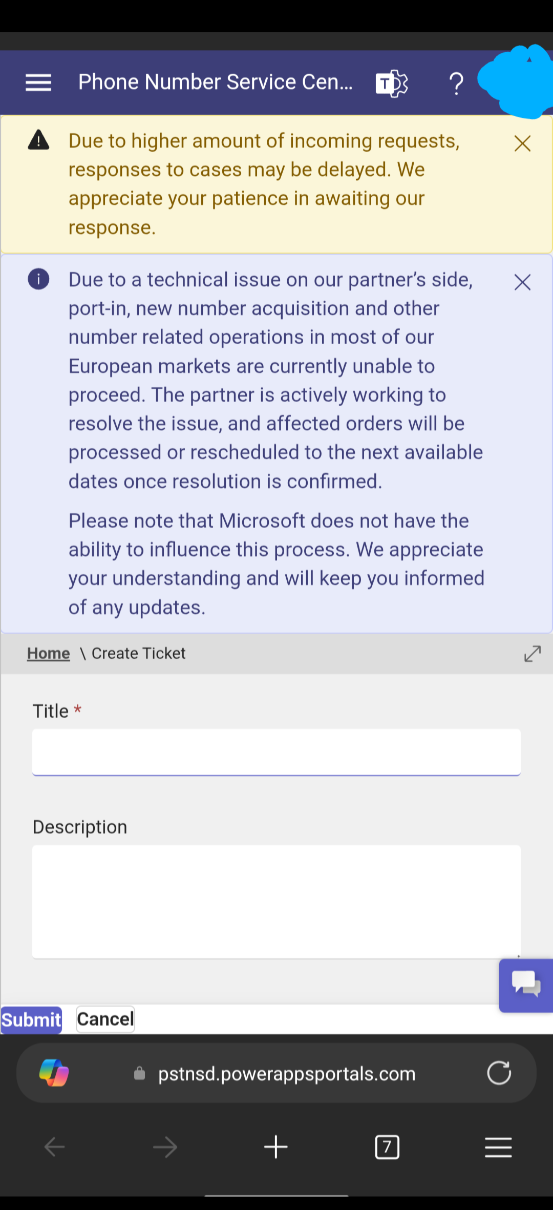Click the Microsoft Teams icon
Image resolution: width=553 pixels, height=1210 pixels.
tap(392, 83)
